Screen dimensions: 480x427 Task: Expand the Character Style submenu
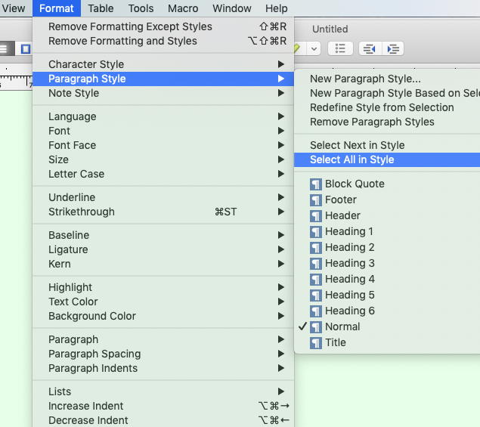[x=86, y=65]
